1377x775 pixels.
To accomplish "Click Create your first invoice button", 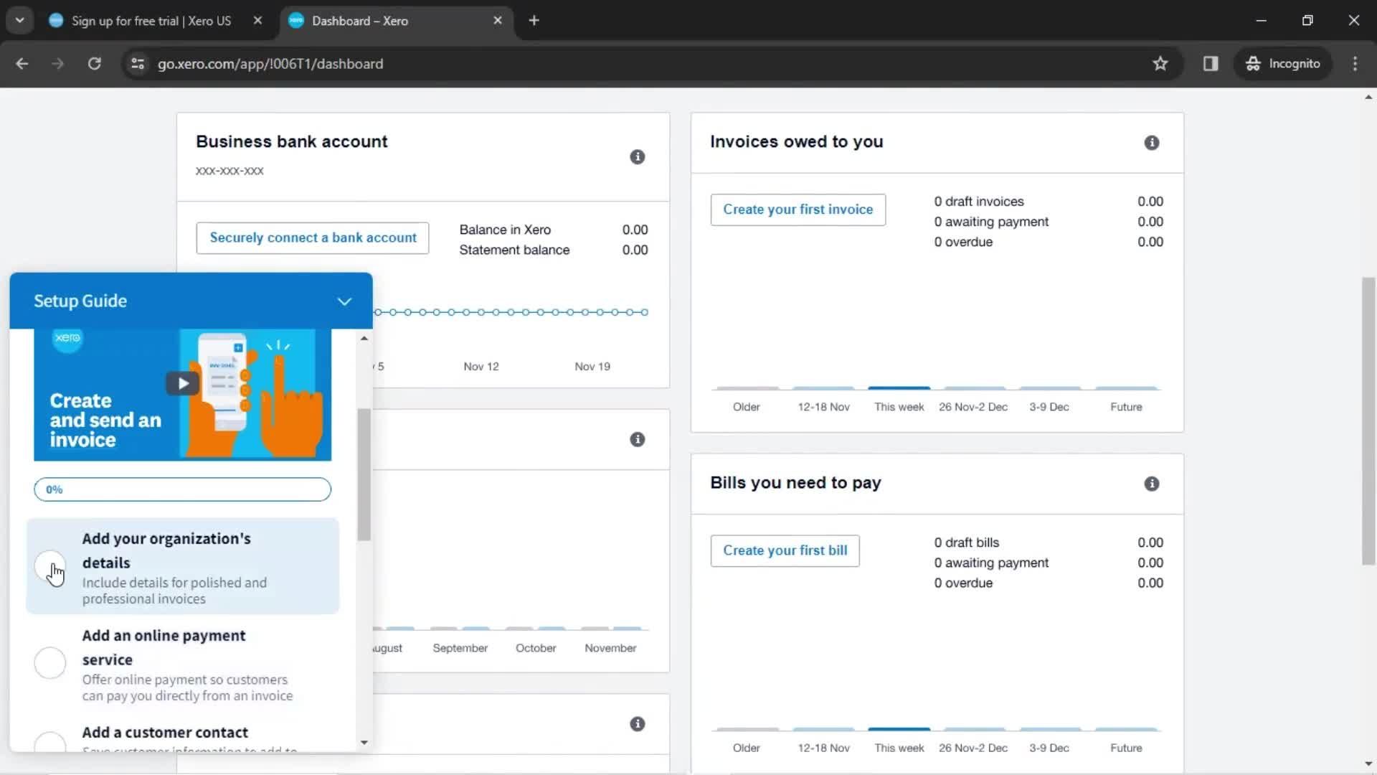I will (798, 210).
